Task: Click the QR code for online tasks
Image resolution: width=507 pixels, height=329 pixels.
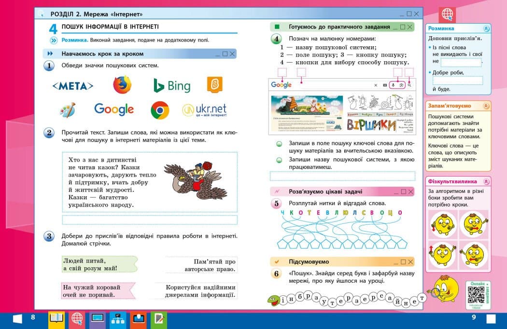Action: (476, 295)
